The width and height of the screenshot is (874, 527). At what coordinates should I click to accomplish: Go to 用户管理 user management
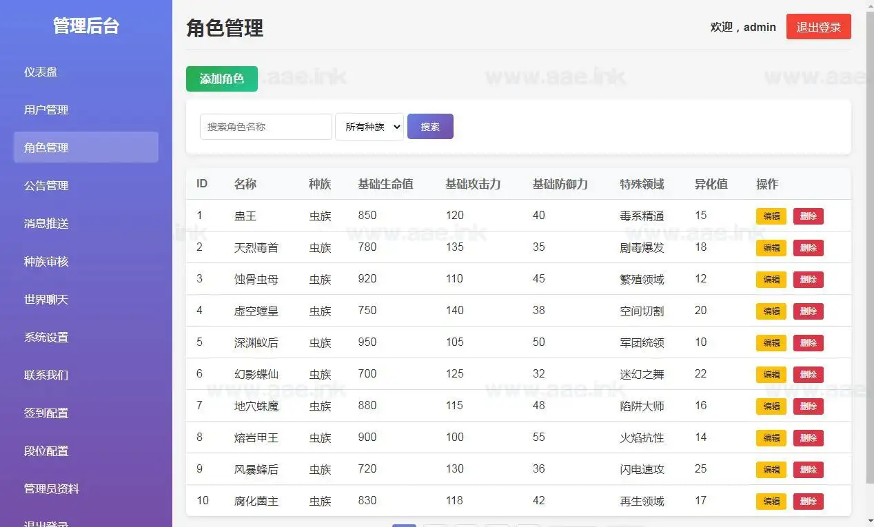coord(46,109)
